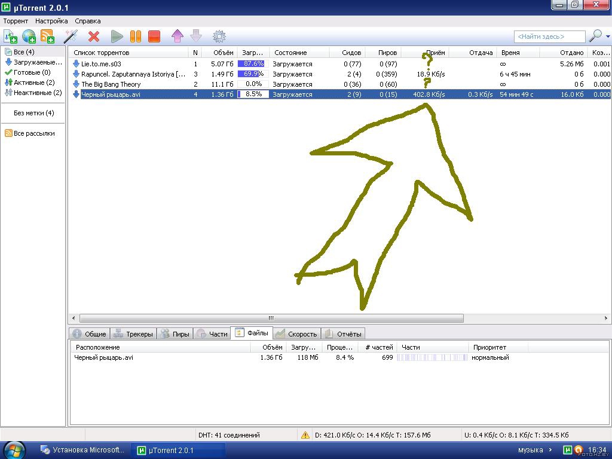The image size is (612, 459).
Task: Select Черный рыцарь.avi in files panel
Action: click(x=104, y=357)
